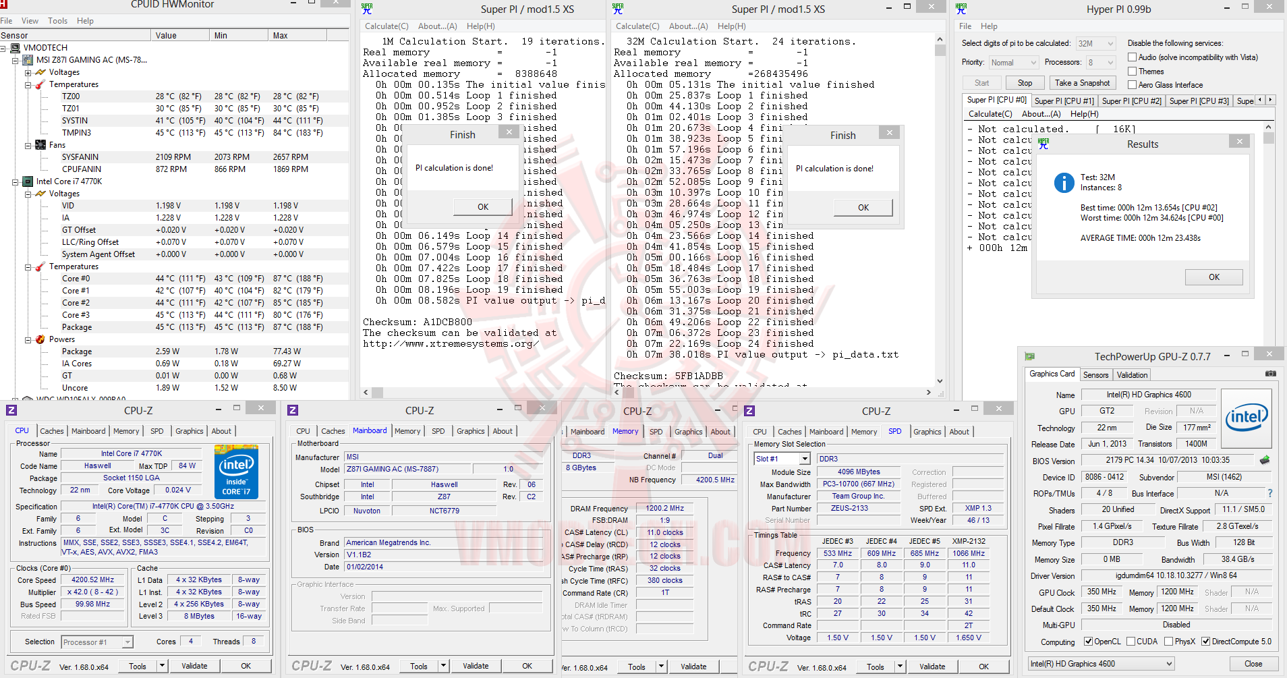Click the voltage icon beside VID's Voltages group
The image size is (1287, 678).
pyautogui.click(x=40, y=194)
